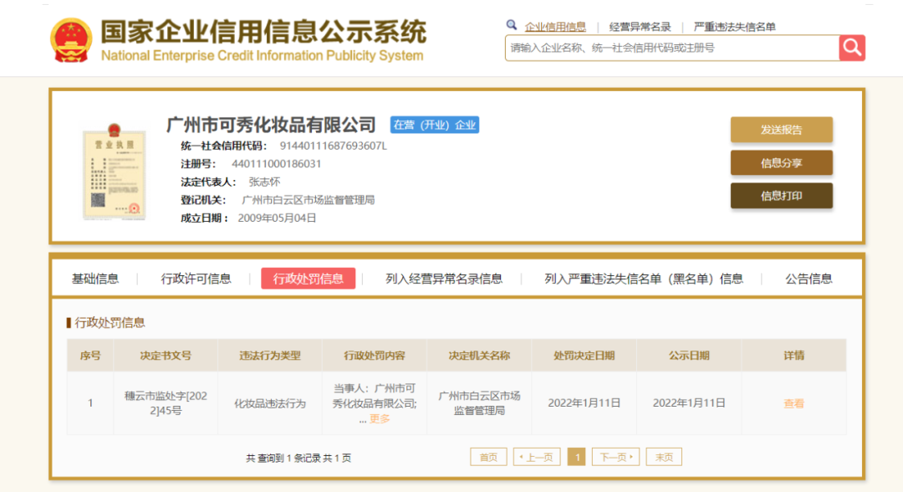Switch to the 公告信息 tab
903x492 pixels.
click(809, 279)
